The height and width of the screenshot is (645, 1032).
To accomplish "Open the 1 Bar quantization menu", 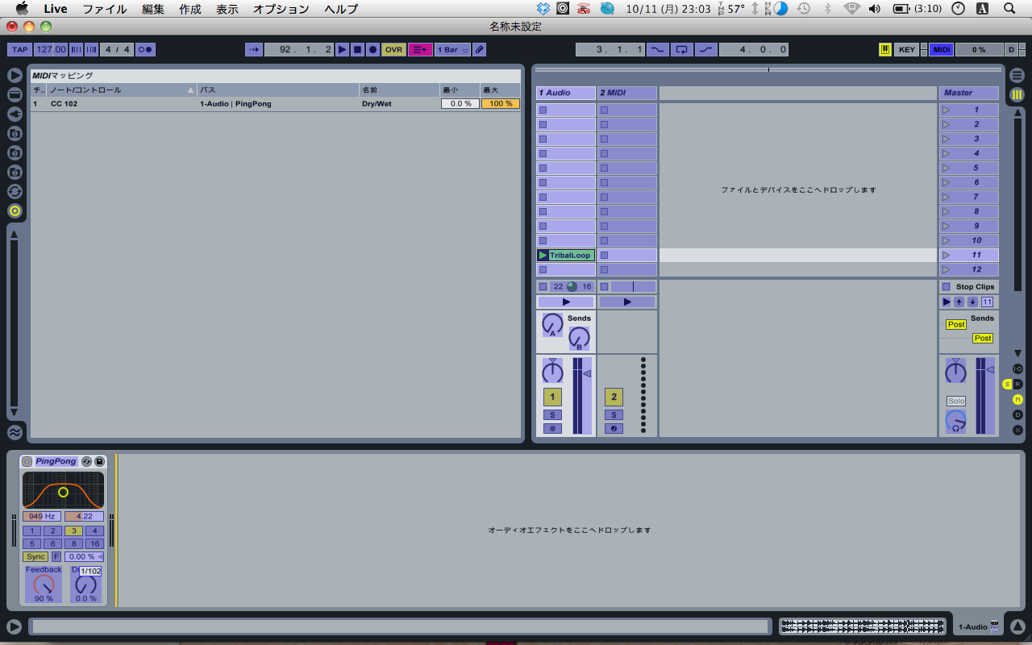I will click(453, 50).
